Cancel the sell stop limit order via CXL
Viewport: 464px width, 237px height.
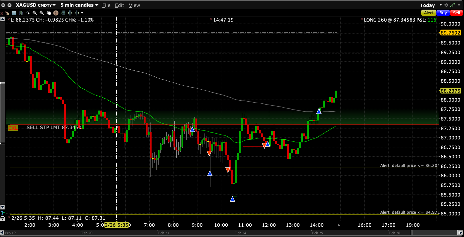13,127
